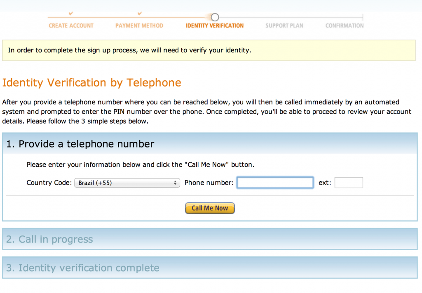Image resolution: width=422 pixels, height=293 pixels.
Task: Go to Create Account step
Action: click(x=71, y=26)
